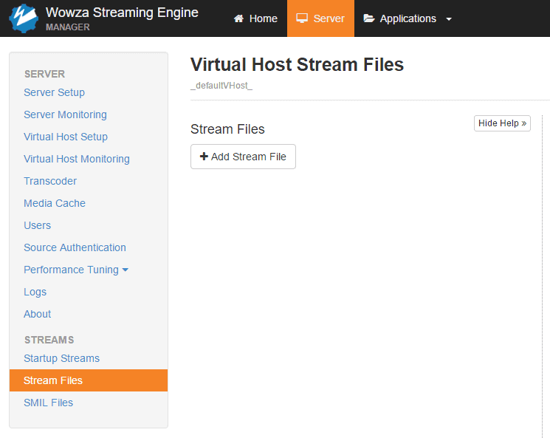Select the Server tab

[320, 18]
